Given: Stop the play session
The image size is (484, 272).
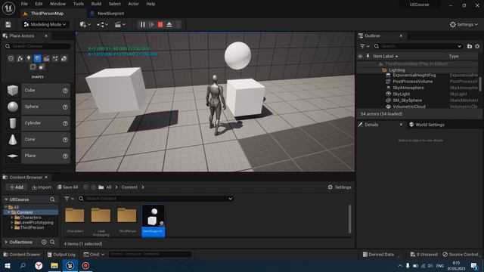Looking at the screenshot, I should 160,24.
